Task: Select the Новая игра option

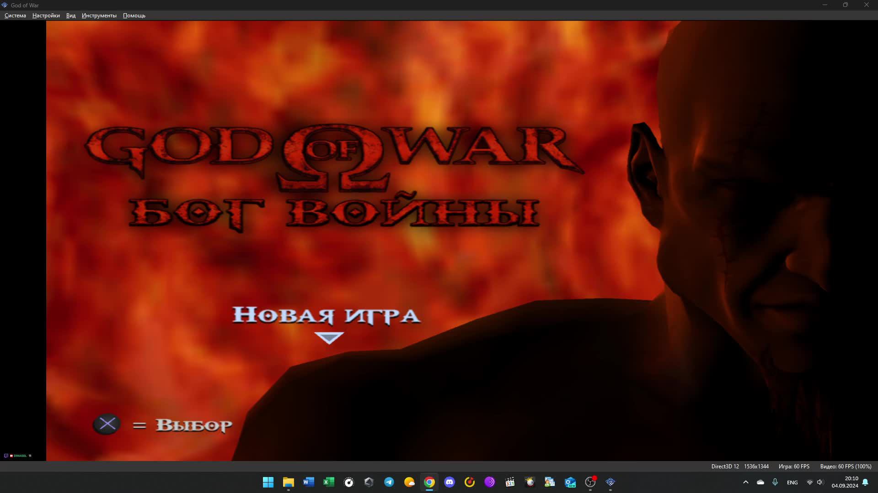Action: [x=326, y=315]
